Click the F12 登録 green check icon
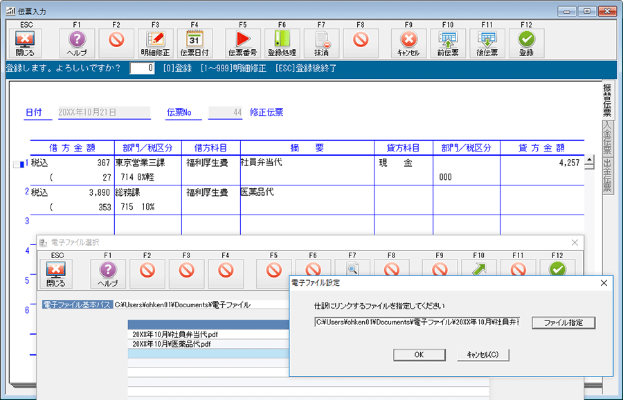Screen dimensions: 623x400 coord(527,44)
